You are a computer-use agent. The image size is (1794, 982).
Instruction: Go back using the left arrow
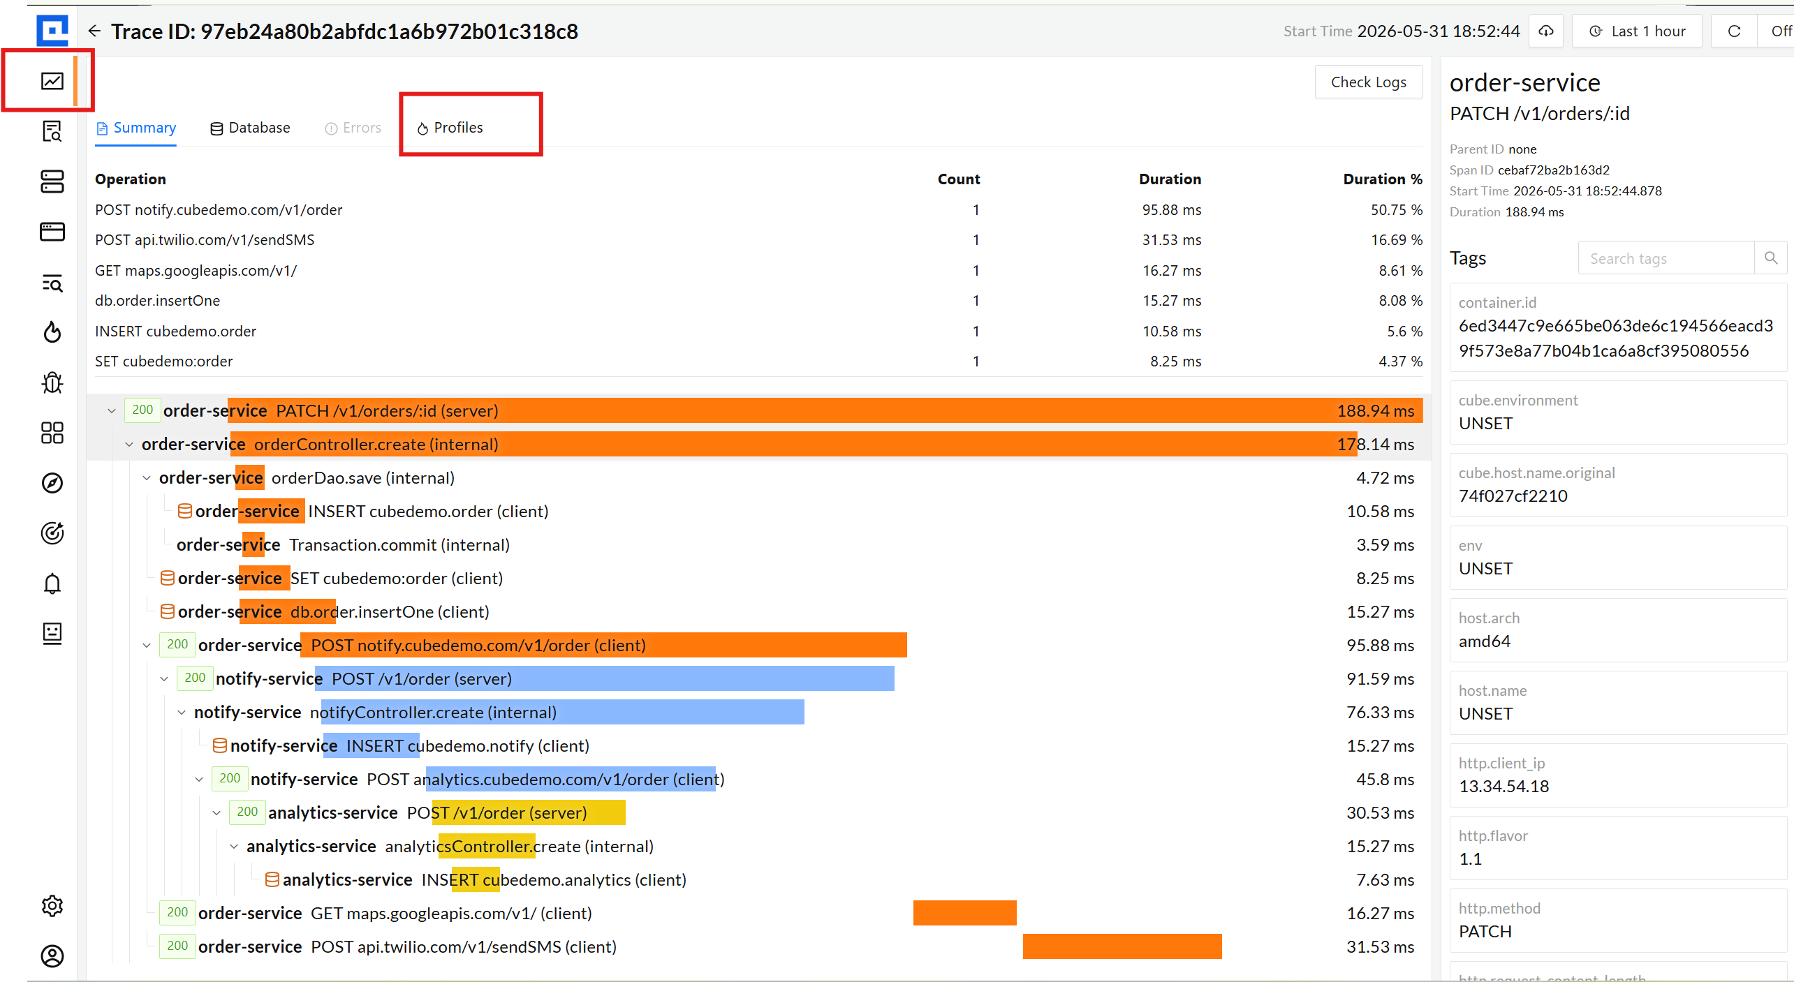(x=94, y=31)
